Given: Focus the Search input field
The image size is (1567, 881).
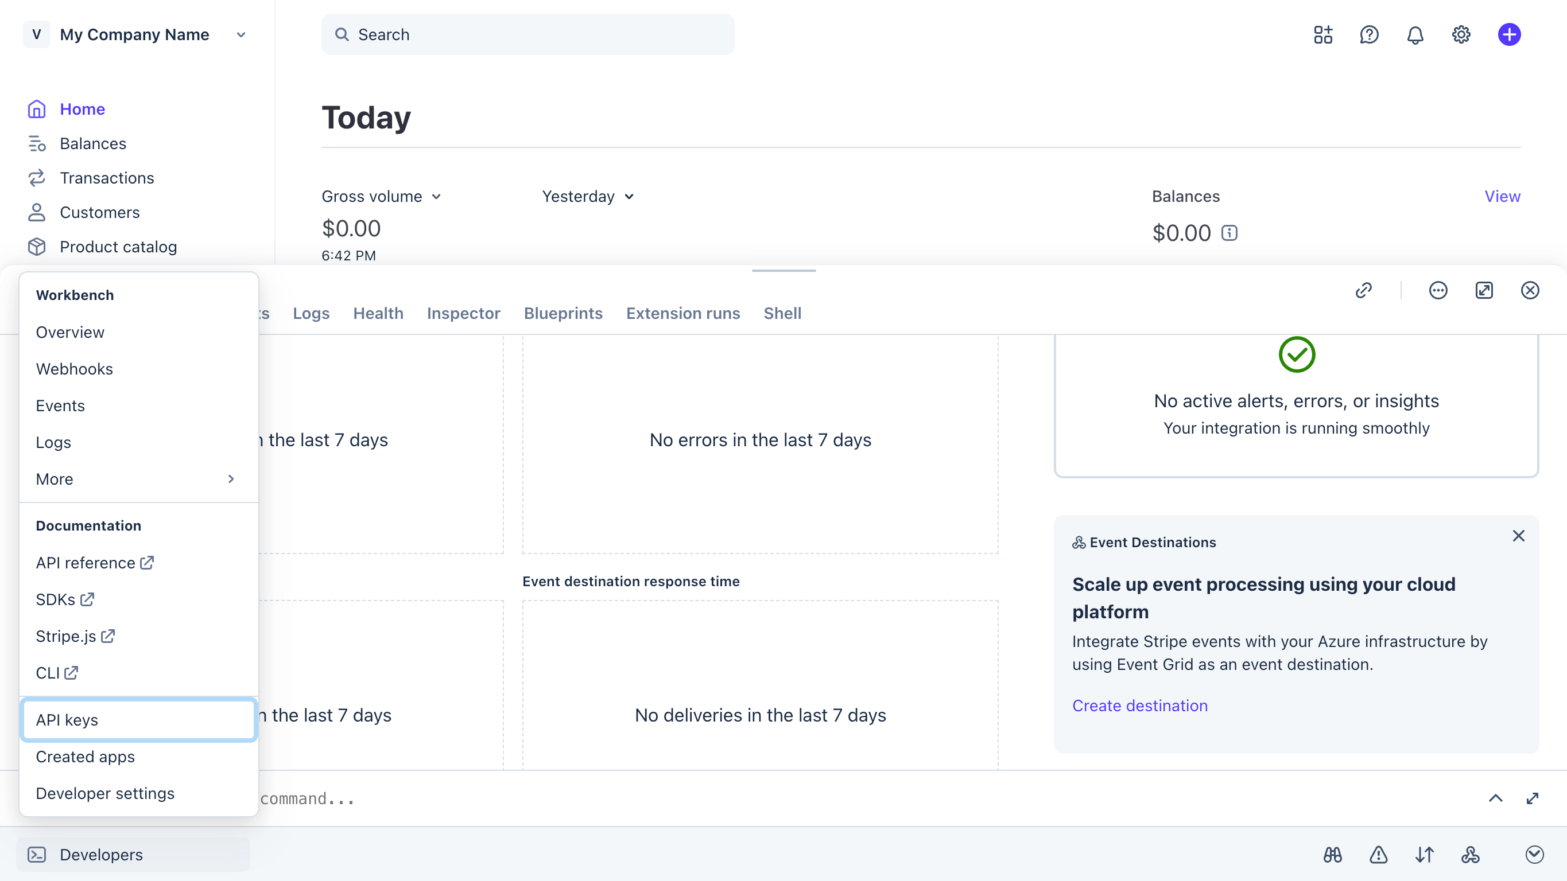Looking at the screenshot, I should click(528, 34).
